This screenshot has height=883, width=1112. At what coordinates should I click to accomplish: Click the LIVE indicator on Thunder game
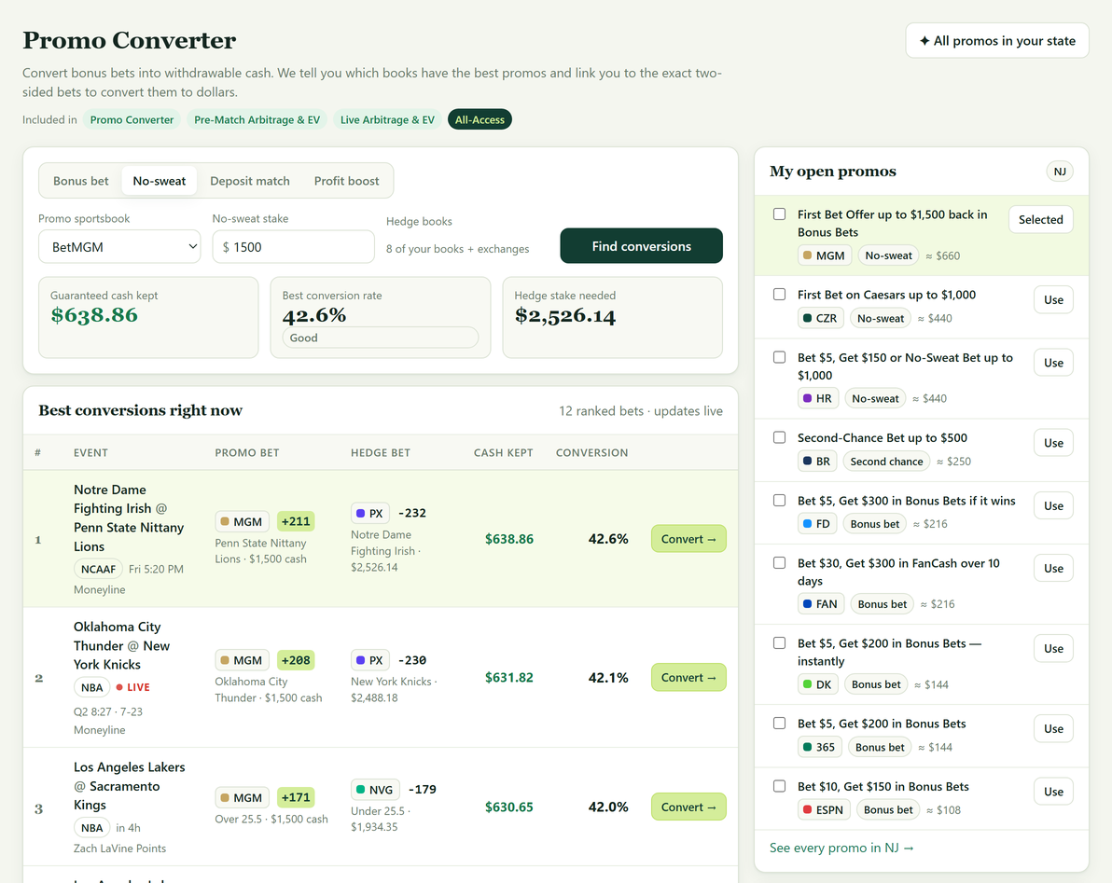(133, 687)
